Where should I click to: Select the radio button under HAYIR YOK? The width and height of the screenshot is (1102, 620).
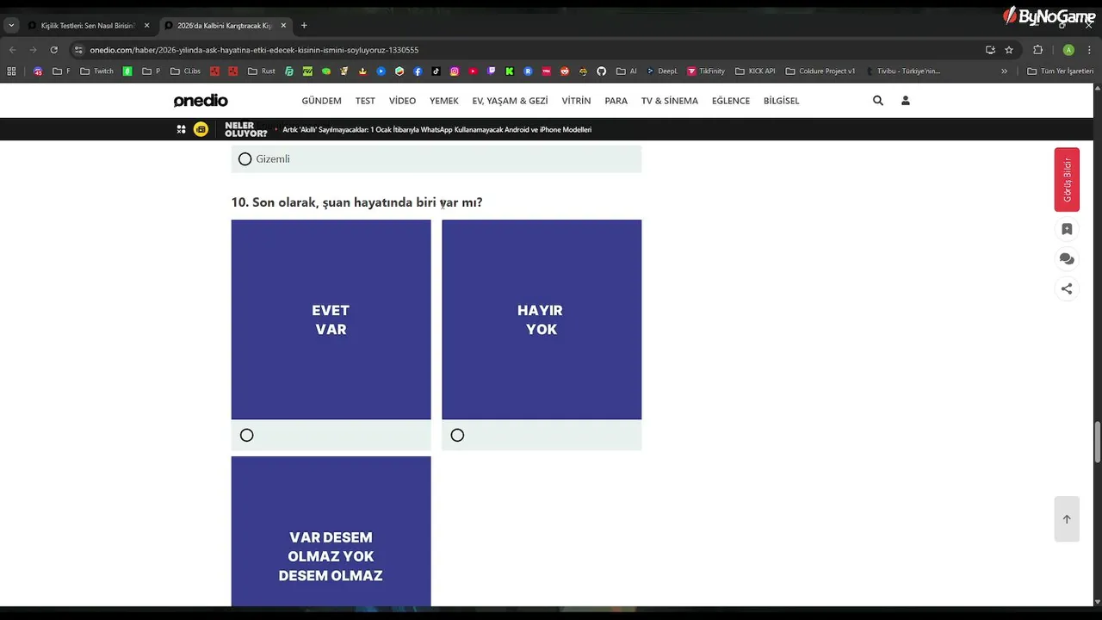[457, 436]
